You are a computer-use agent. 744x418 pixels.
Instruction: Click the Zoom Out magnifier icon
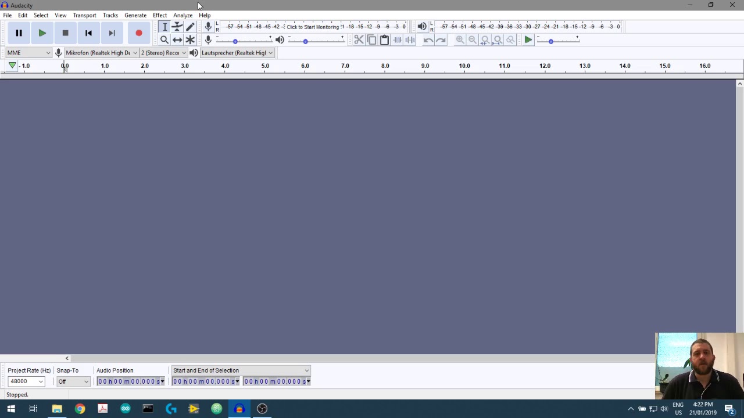[x=473, y=39]
